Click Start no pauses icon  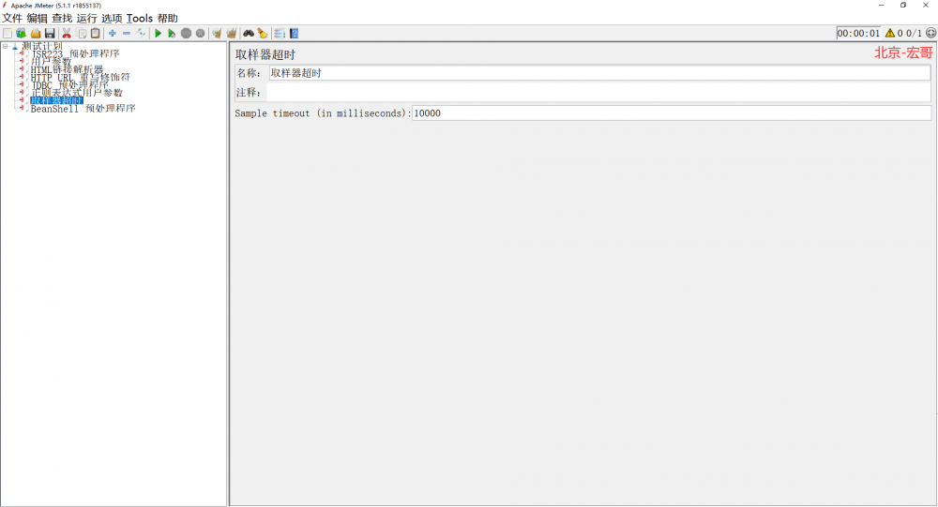(172, 34)
